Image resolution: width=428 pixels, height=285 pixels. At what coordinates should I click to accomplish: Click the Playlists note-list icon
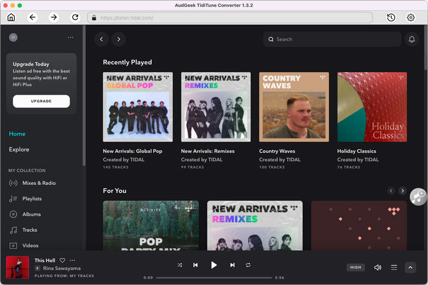[x=13, y=198]
